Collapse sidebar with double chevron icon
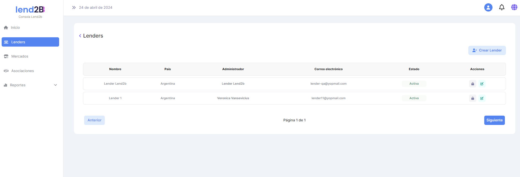Screen dimensions: 520x177 [x=74, y=8]
